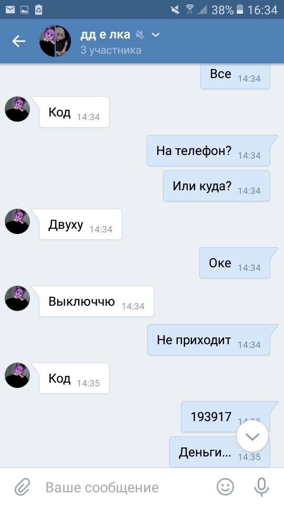Expand the chat menu chevron beside title
The width and height of the screenshot is (284, 506).
click(x=156, y=35)
